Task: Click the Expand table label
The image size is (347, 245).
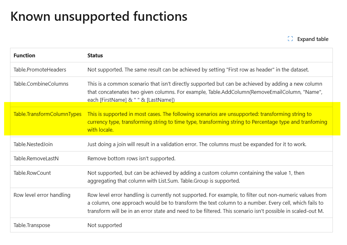Action: pyautogui.click(x=313, y=39)
